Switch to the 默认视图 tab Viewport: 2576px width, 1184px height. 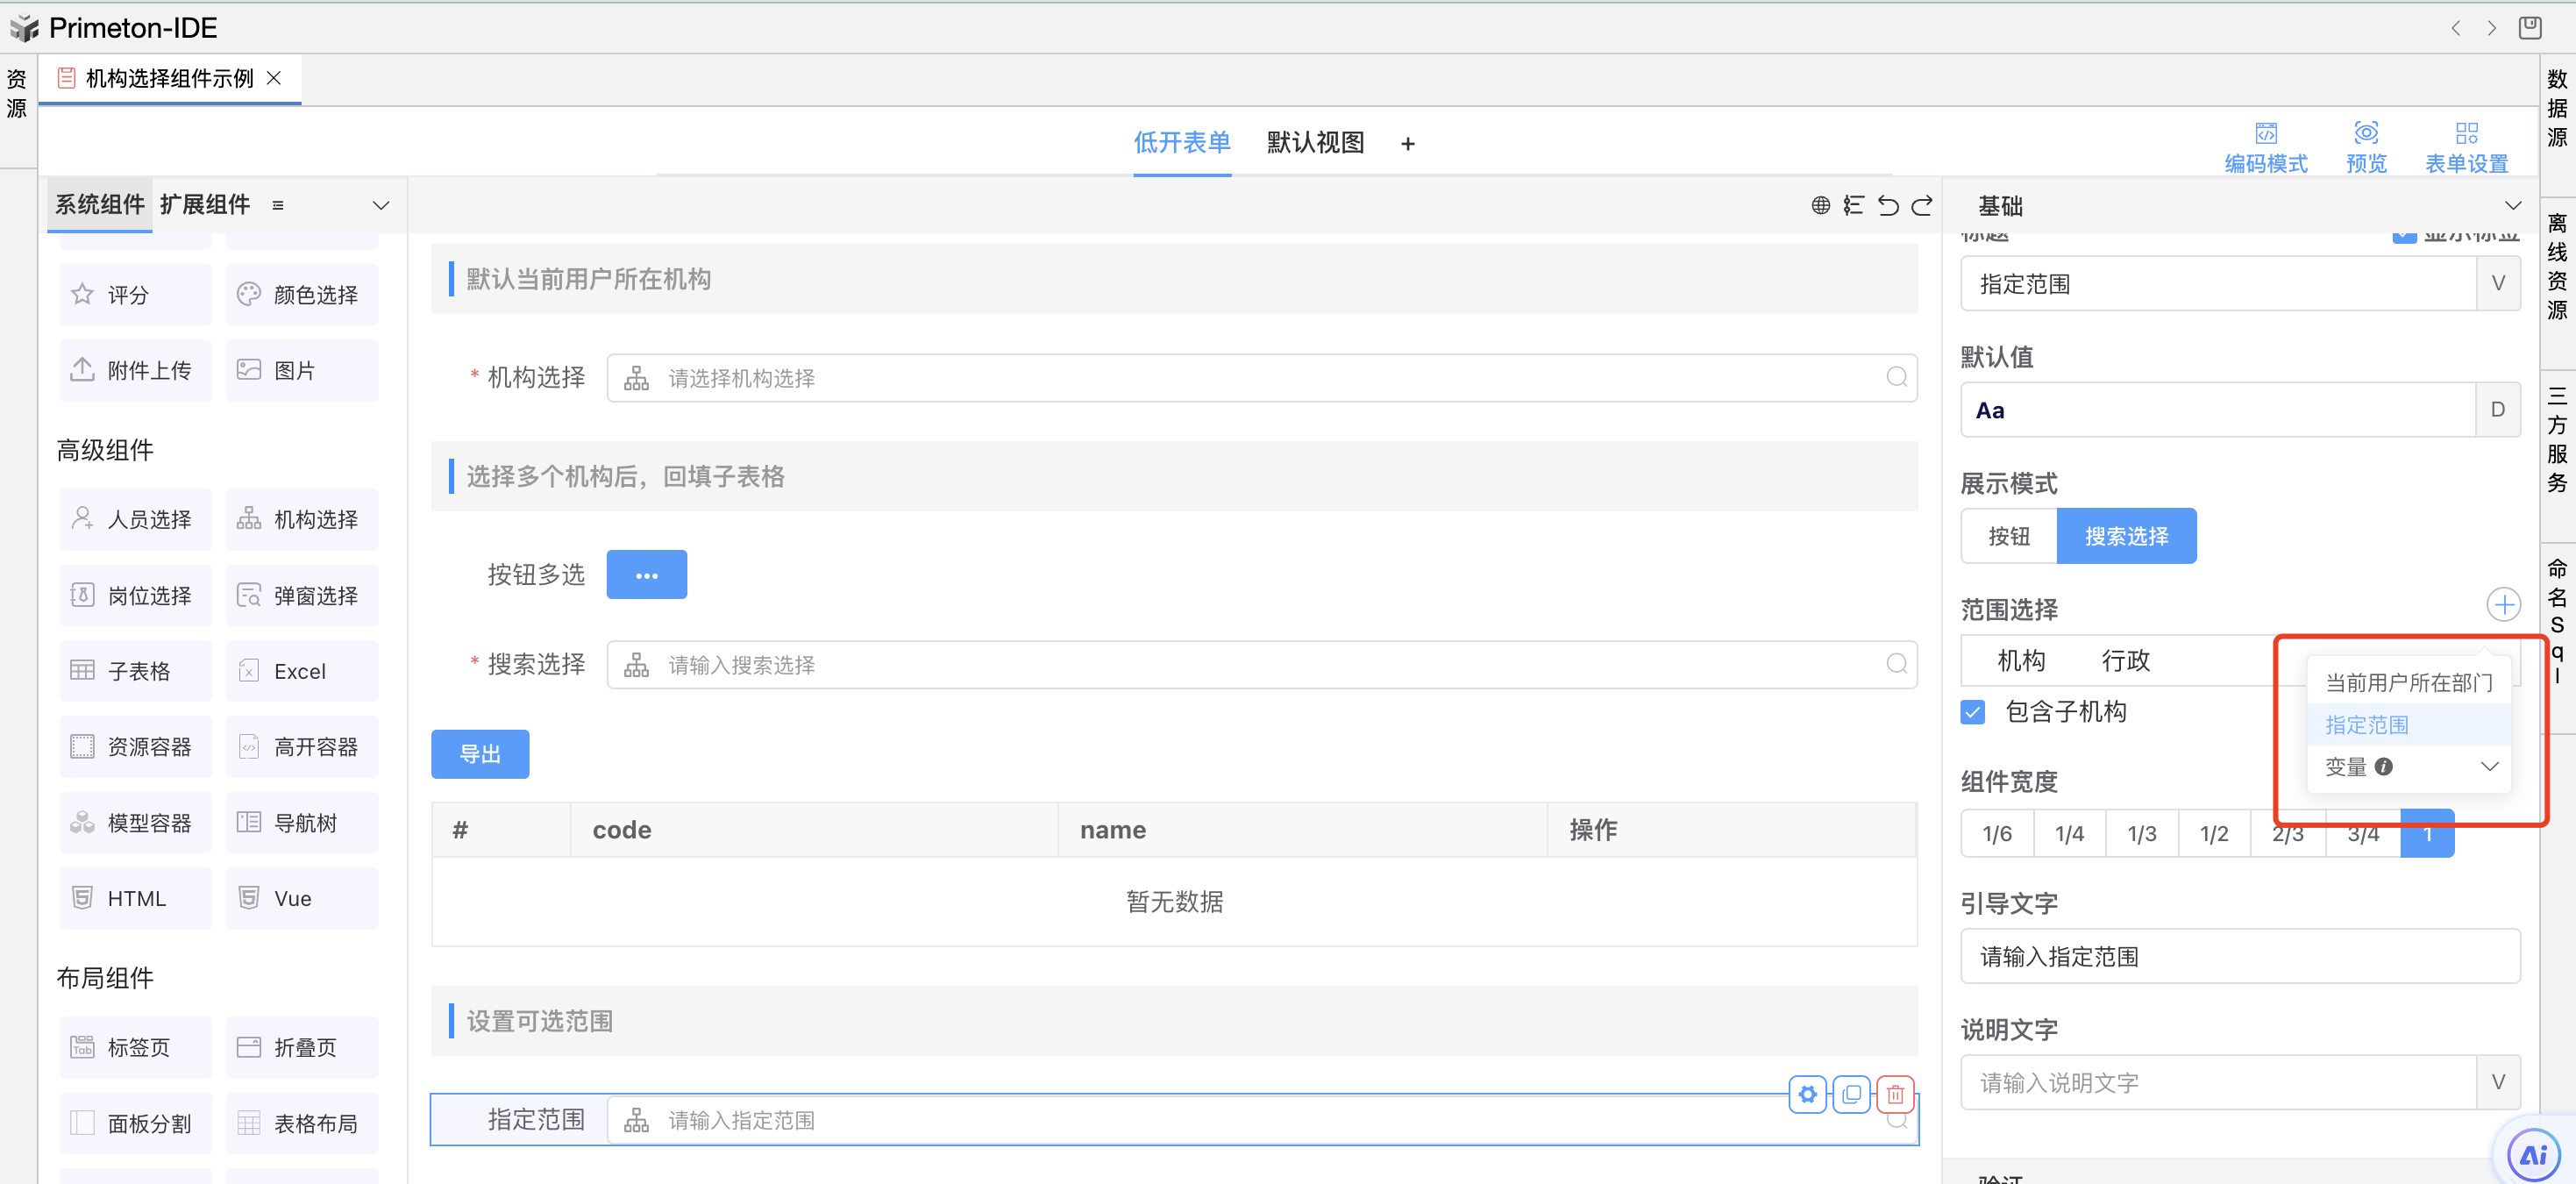pyautogui.click(x=1315, y=143)
